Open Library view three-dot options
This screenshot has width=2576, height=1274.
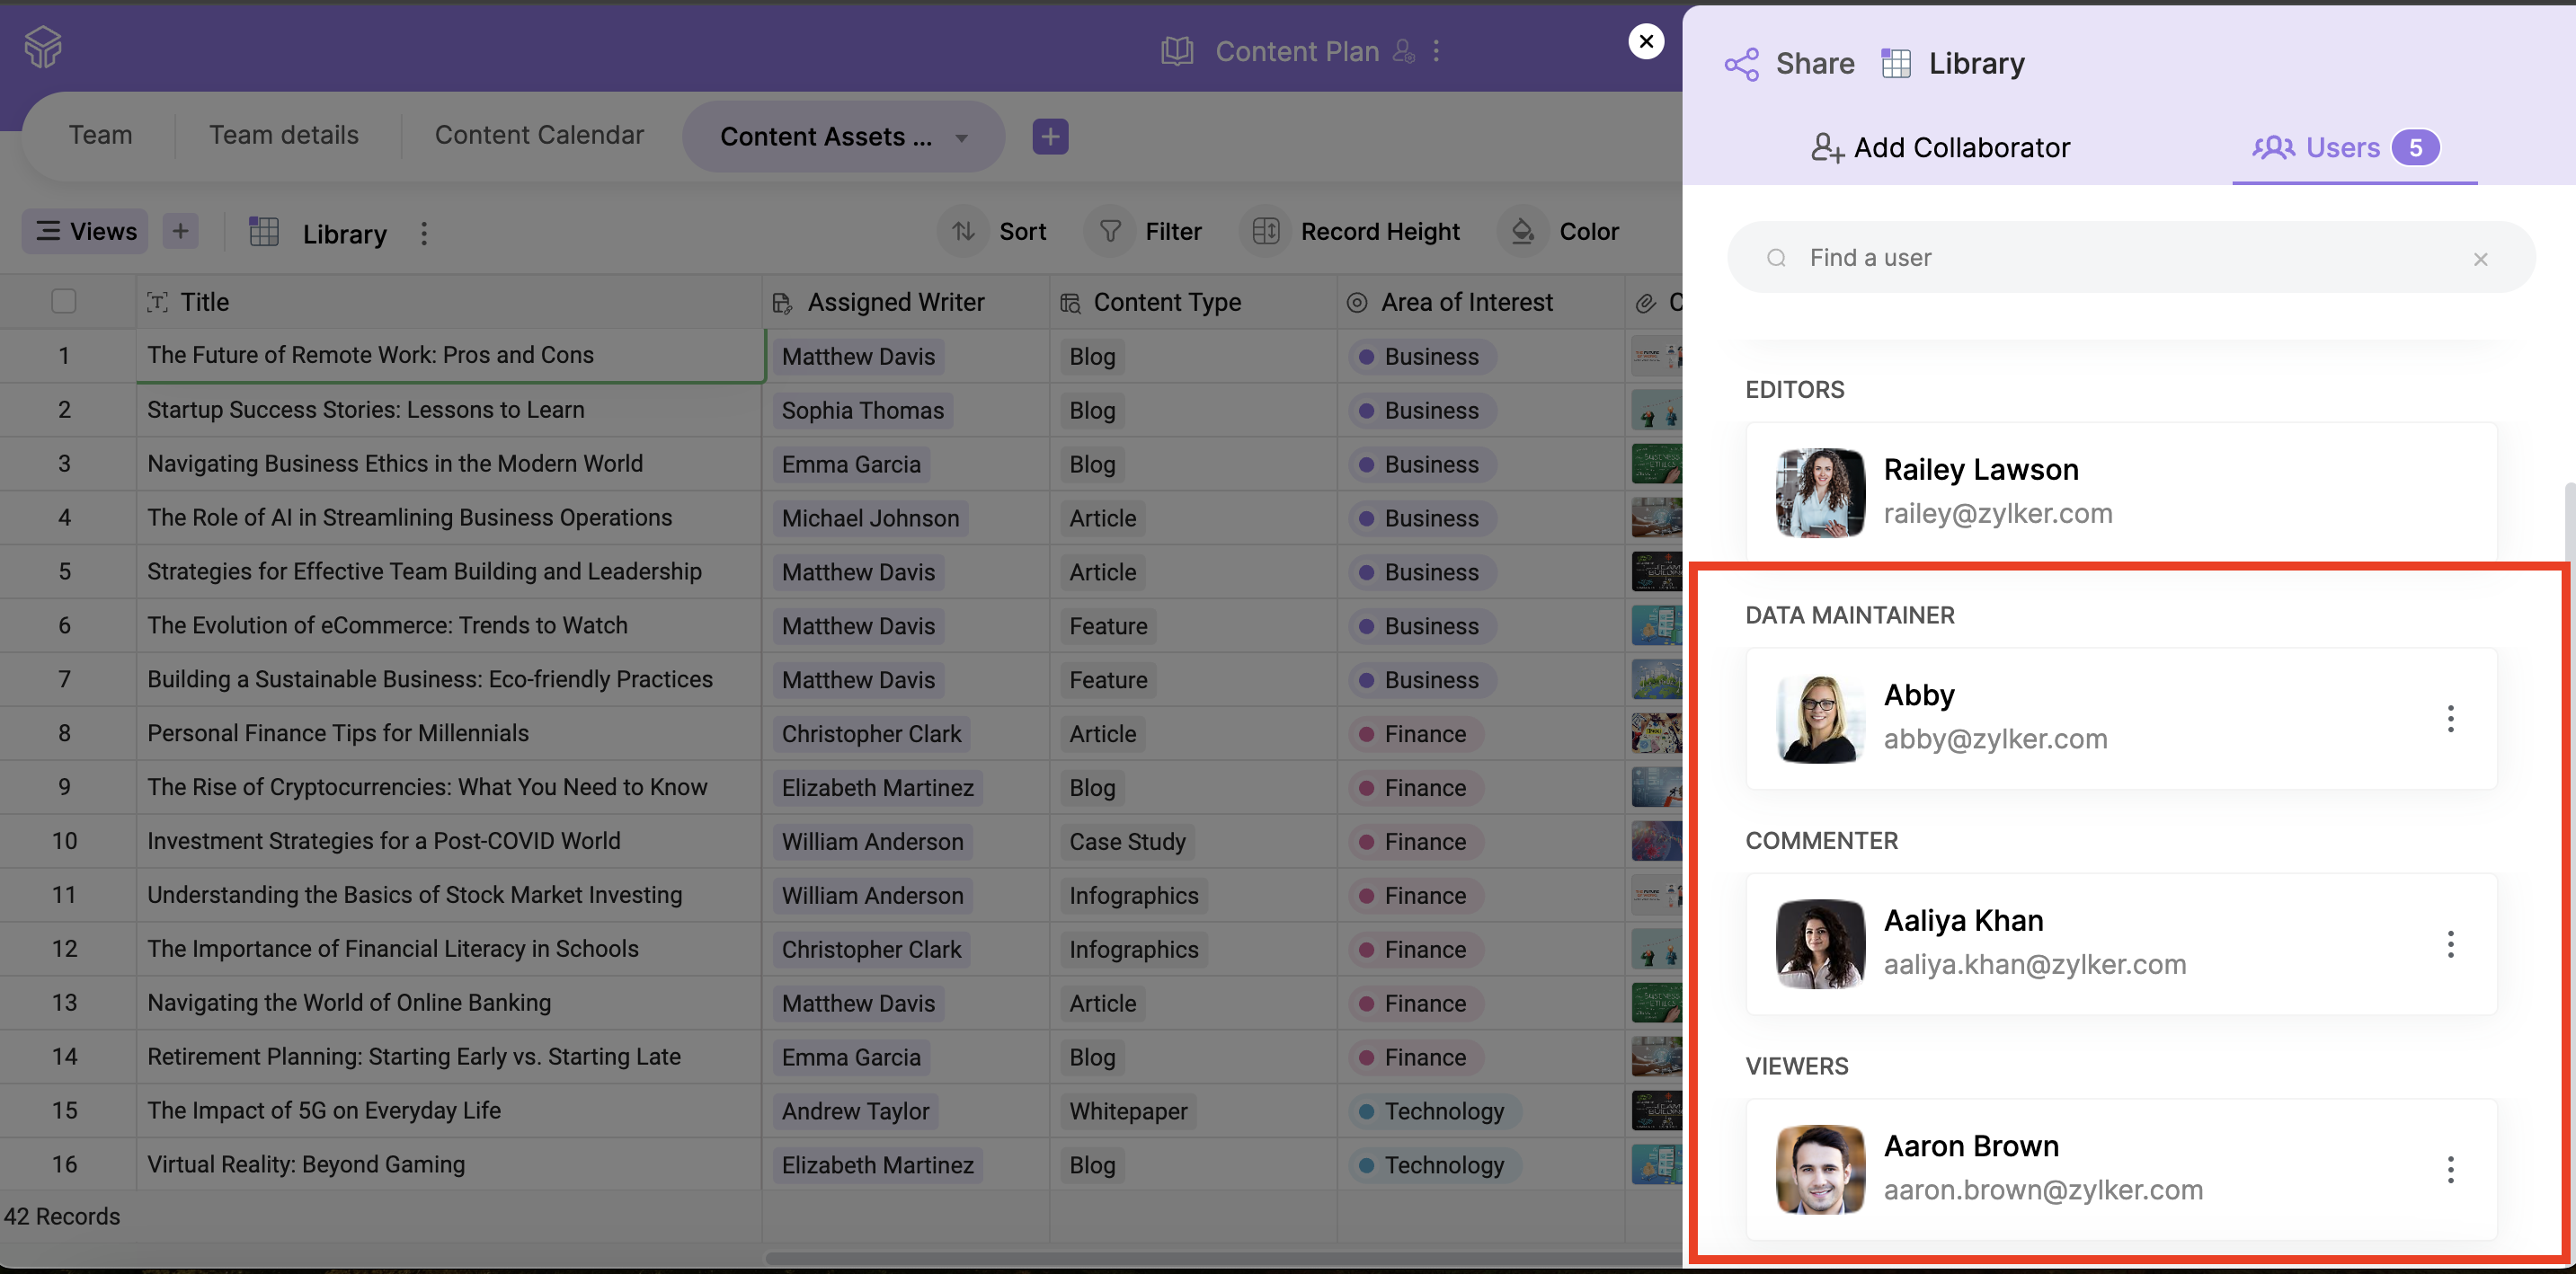point(424,234)
